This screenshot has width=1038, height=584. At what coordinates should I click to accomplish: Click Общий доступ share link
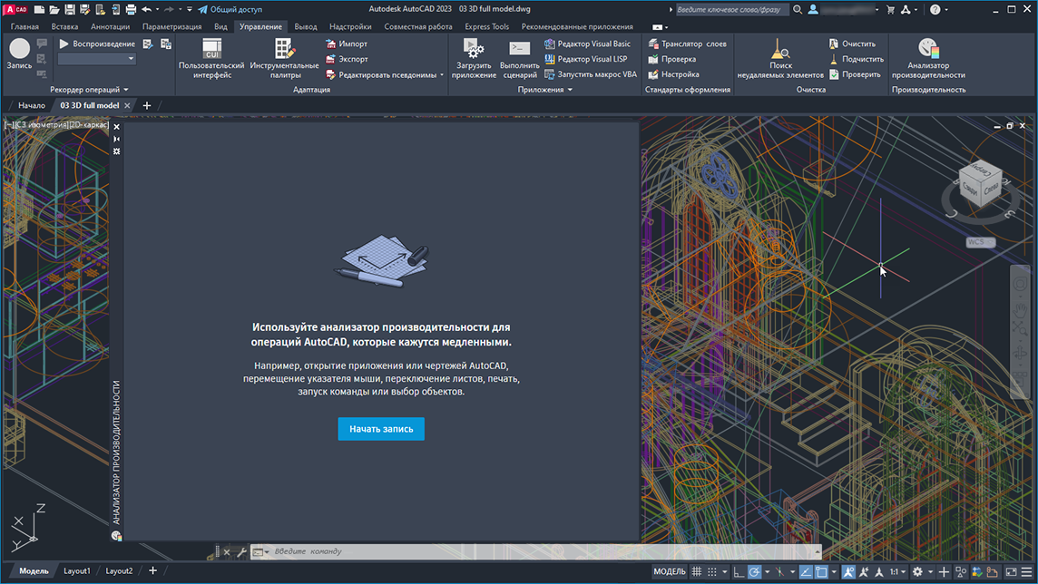pos(230,9)
